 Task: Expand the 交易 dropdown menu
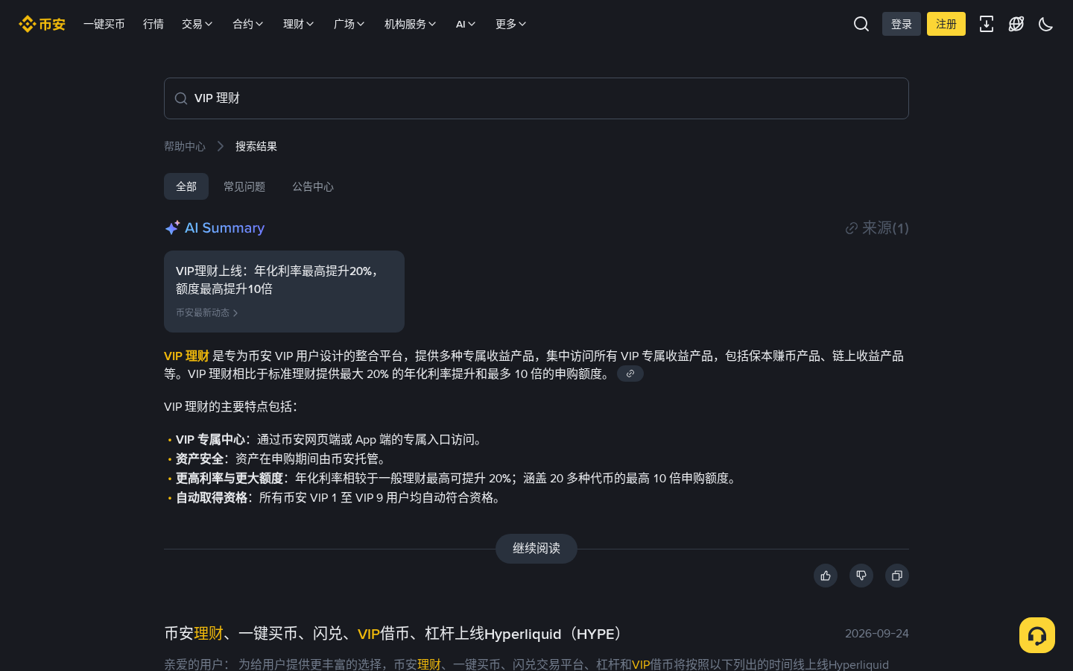(197, 24)
